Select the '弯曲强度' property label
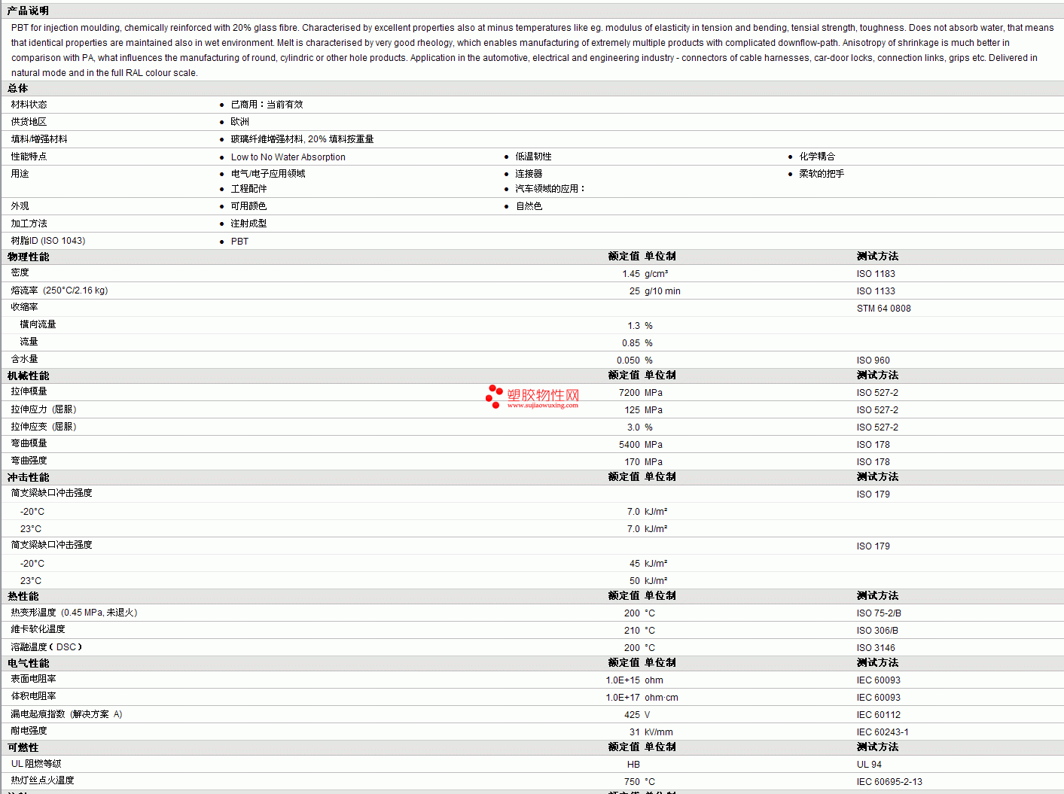Viewport: 1064px width, 794px height. coord(29,461)
